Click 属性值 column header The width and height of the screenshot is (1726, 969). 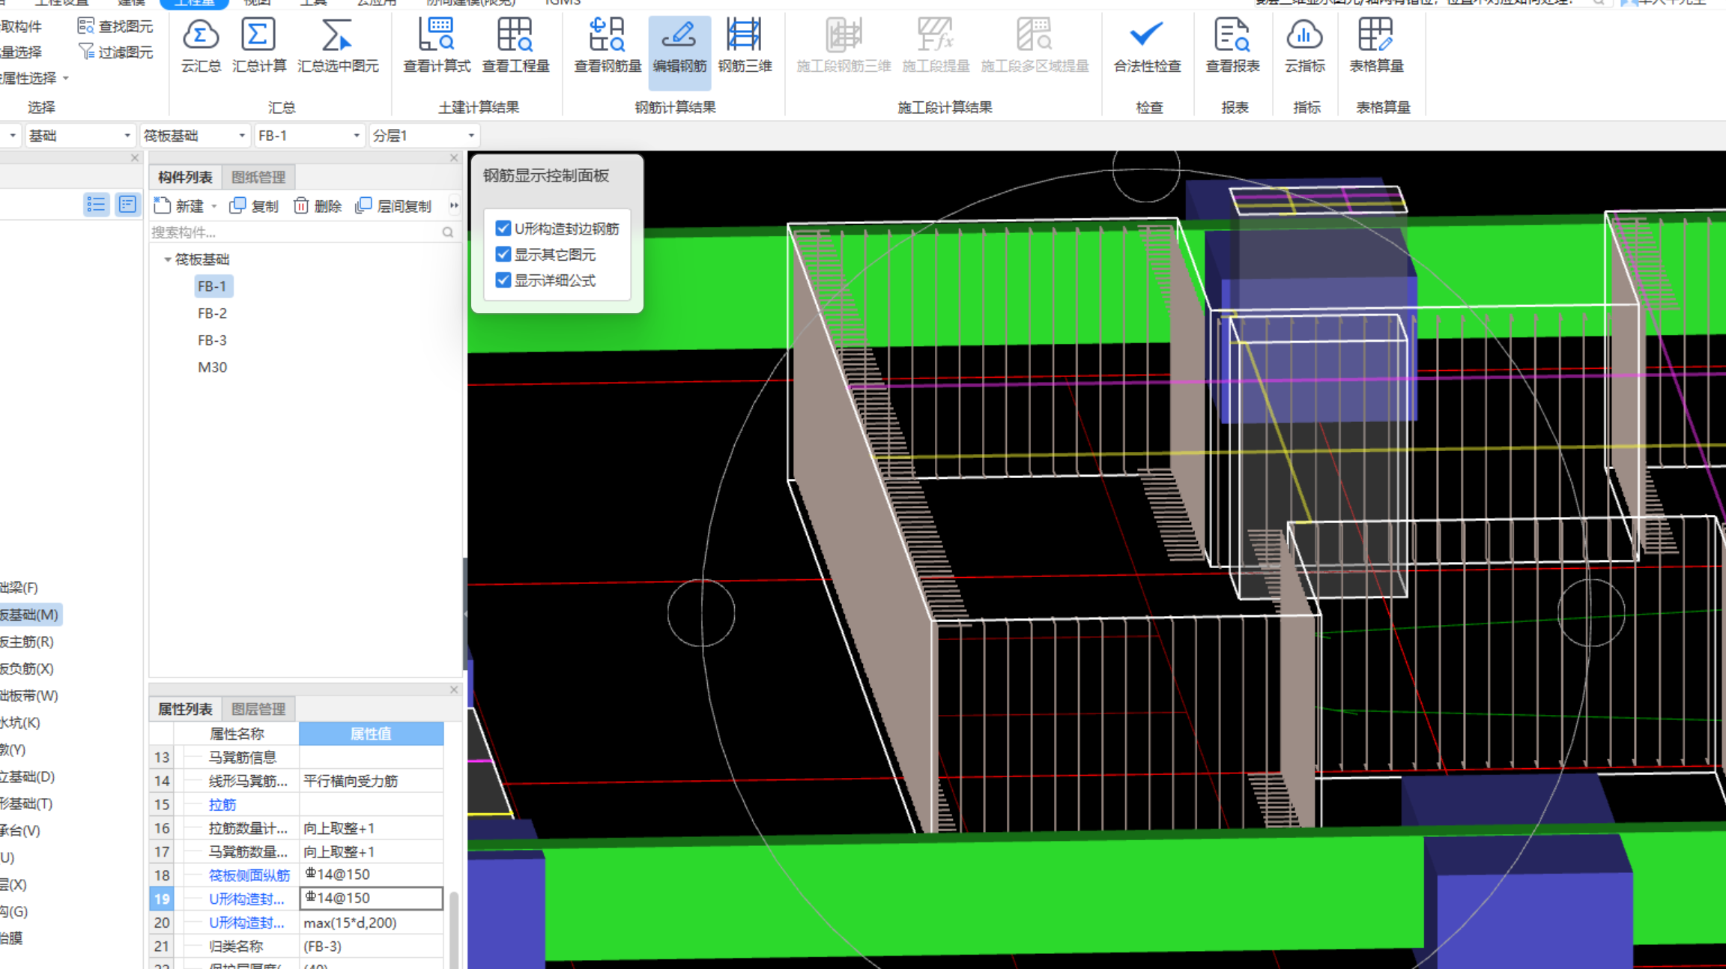pos(371,734)
